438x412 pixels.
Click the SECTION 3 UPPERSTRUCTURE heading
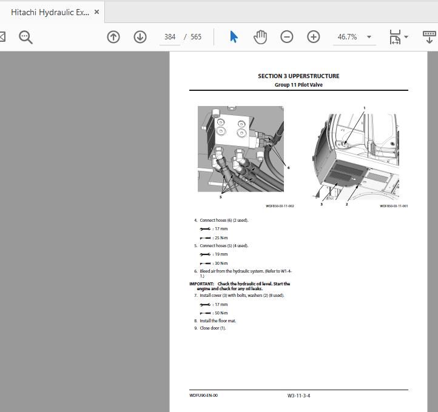[298, 76]
